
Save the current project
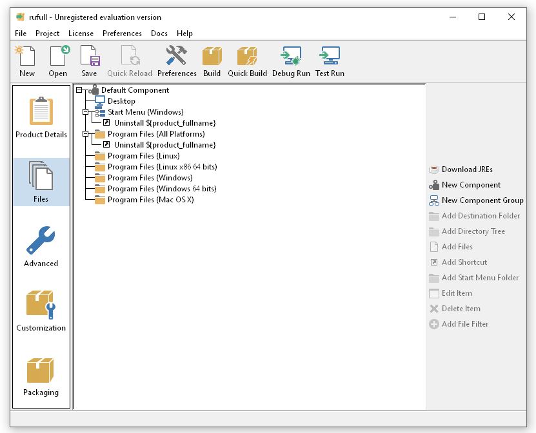click(x=89, y=58)
